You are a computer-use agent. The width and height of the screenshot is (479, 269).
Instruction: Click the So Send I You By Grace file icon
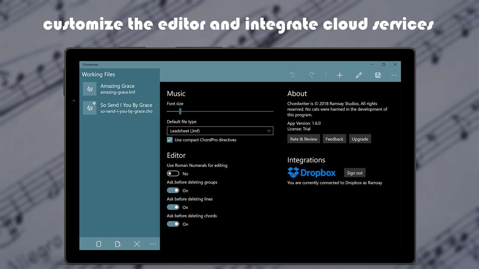[x=90, y=108]
